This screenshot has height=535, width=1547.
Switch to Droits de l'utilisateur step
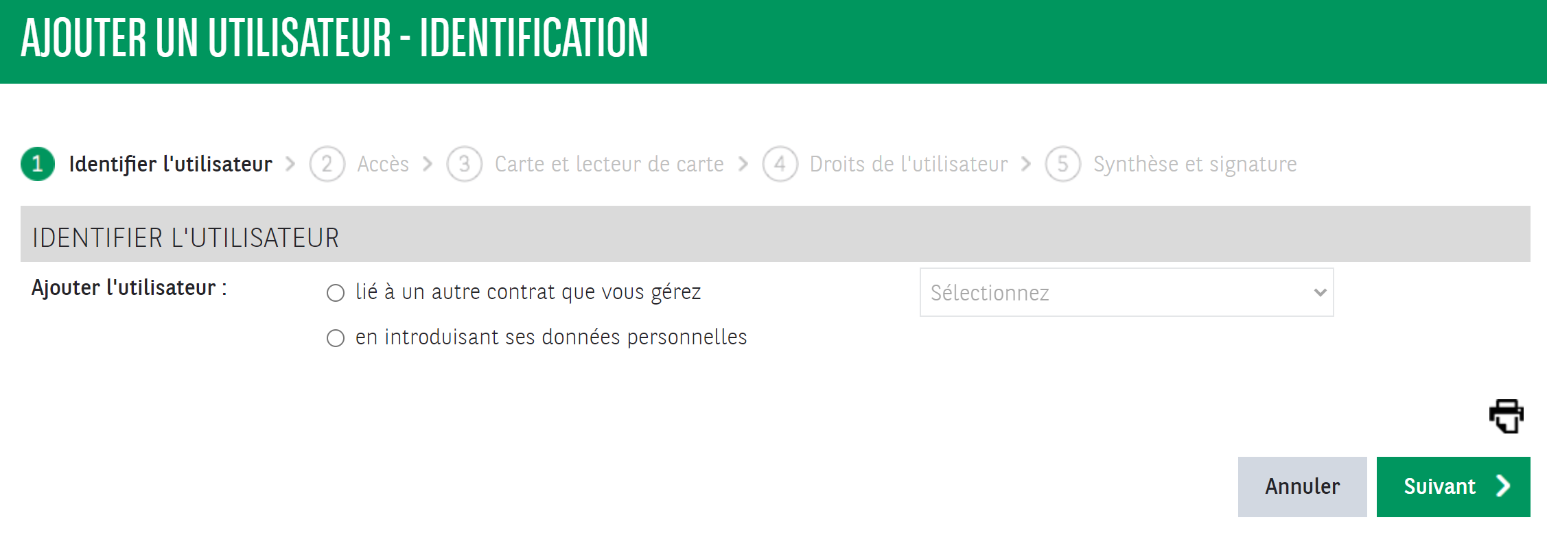[909, 164]
